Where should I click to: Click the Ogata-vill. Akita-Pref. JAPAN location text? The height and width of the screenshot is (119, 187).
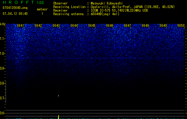click(x=133, y=7)
